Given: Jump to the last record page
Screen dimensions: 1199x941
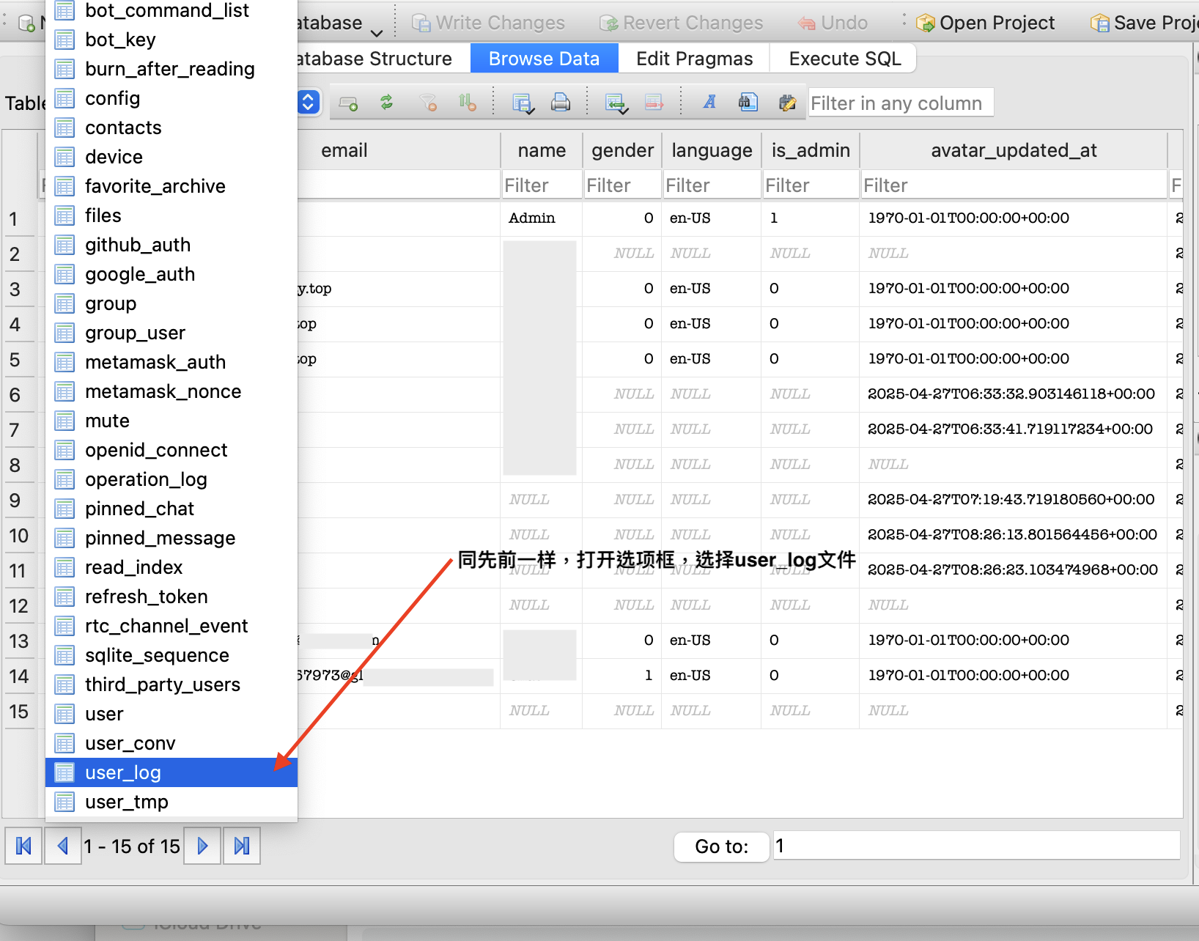Looking at the screenshot, I should tap(241, 846).
